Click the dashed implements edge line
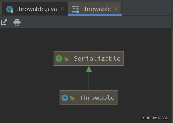173x123 pixels. [89, 81]
